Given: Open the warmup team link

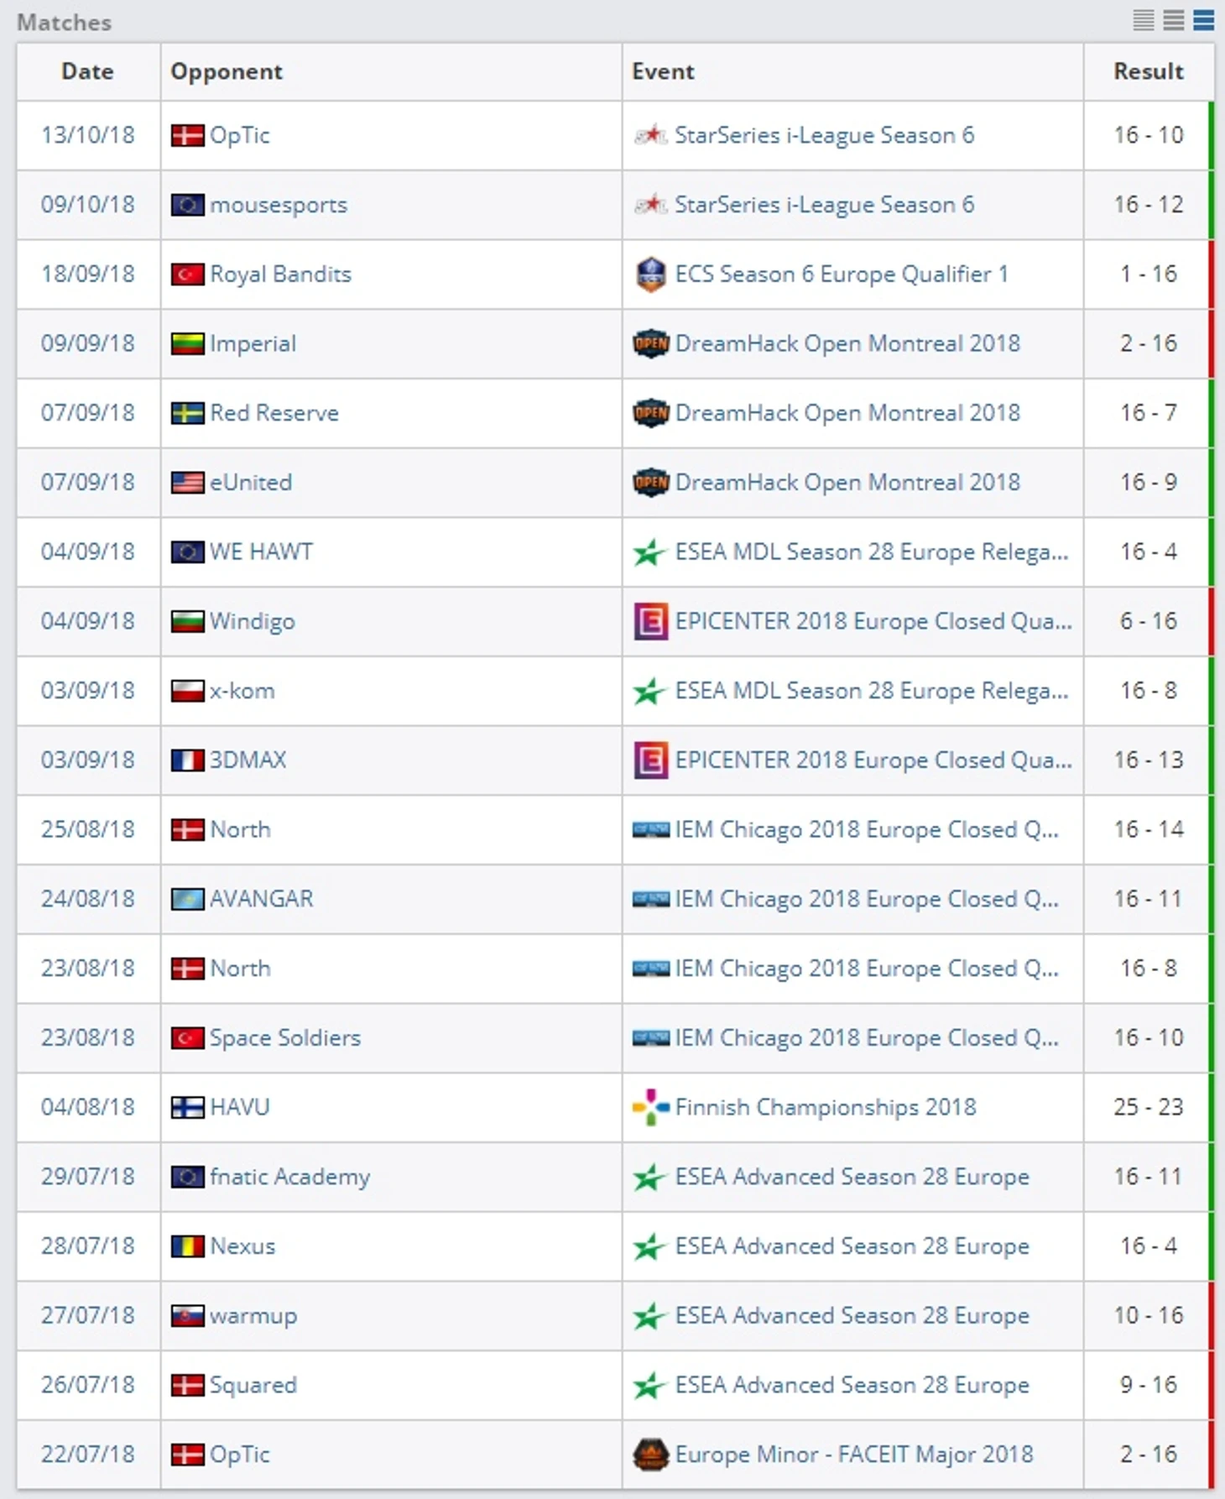Looking at the screenshot, I should [253, 1317].
